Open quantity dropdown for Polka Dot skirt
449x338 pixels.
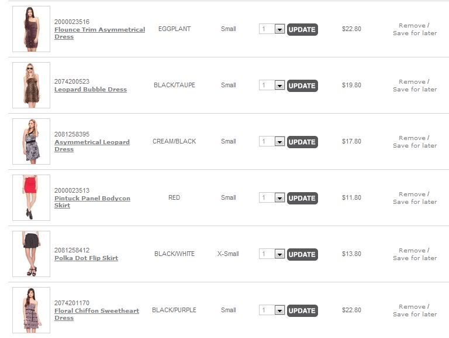(279, 254)
